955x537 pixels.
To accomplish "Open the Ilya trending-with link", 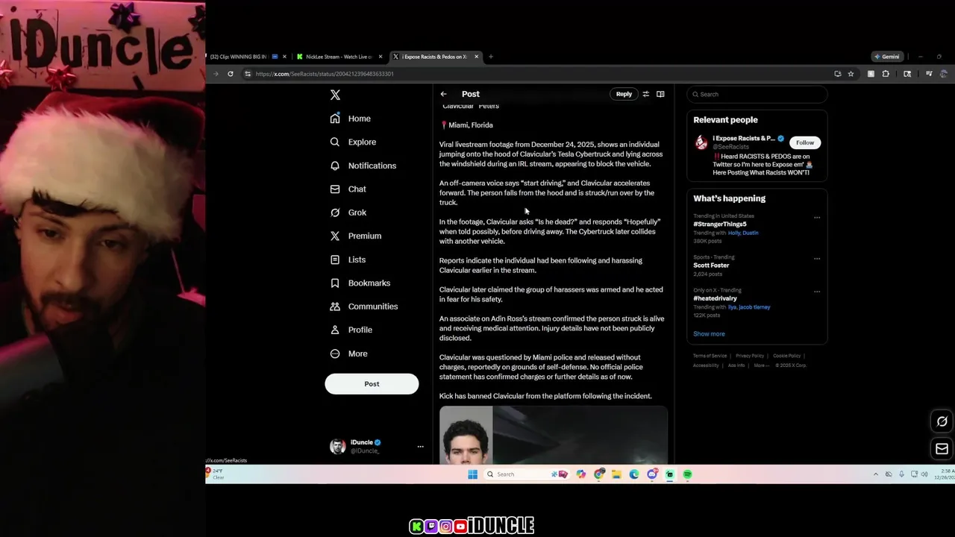I will coord(731,307).
